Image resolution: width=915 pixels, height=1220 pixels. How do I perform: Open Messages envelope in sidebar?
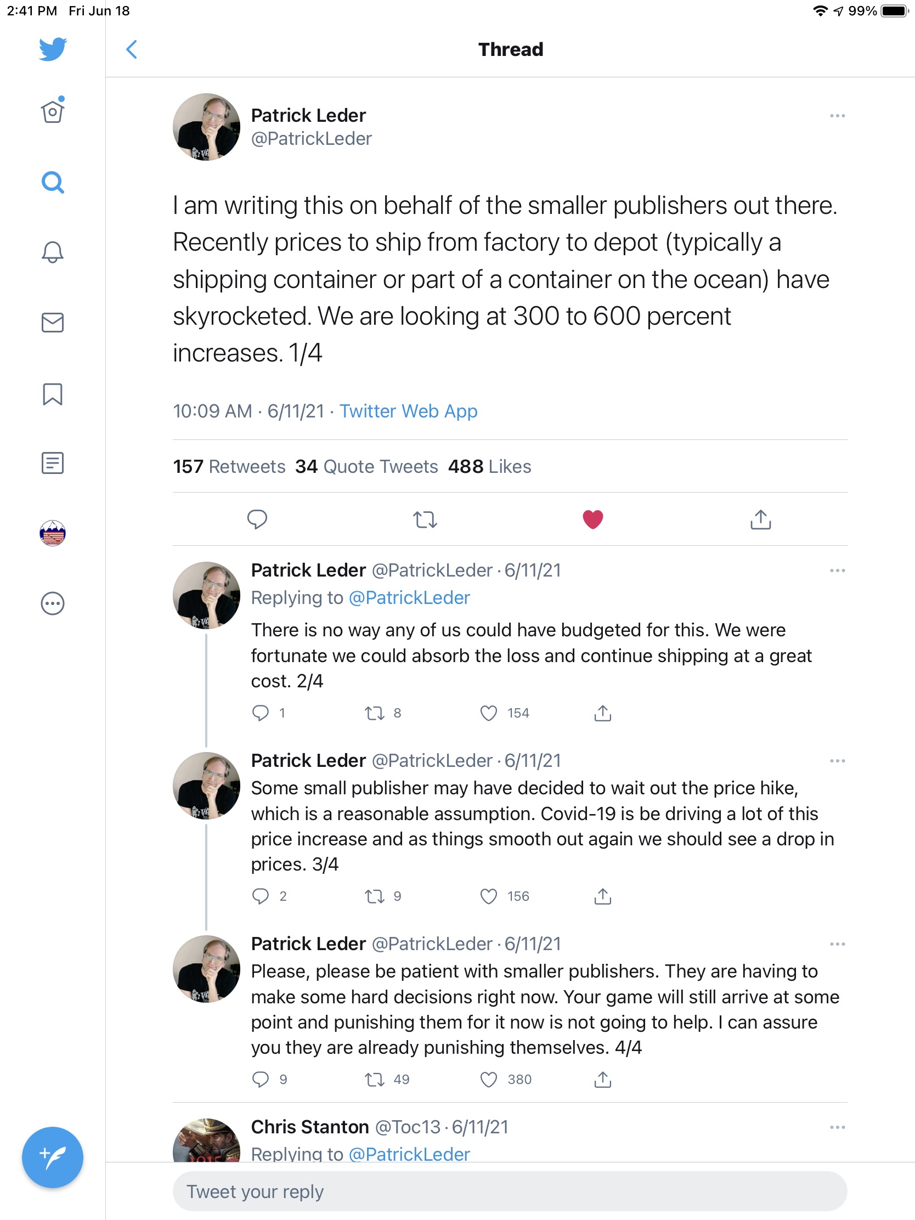pos(53,323)
